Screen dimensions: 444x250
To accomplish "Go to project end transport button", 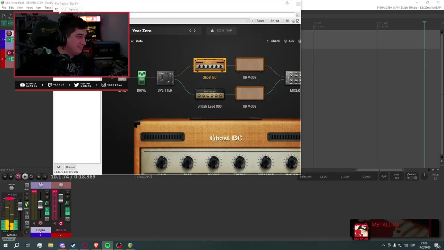I will coord(11,177).
